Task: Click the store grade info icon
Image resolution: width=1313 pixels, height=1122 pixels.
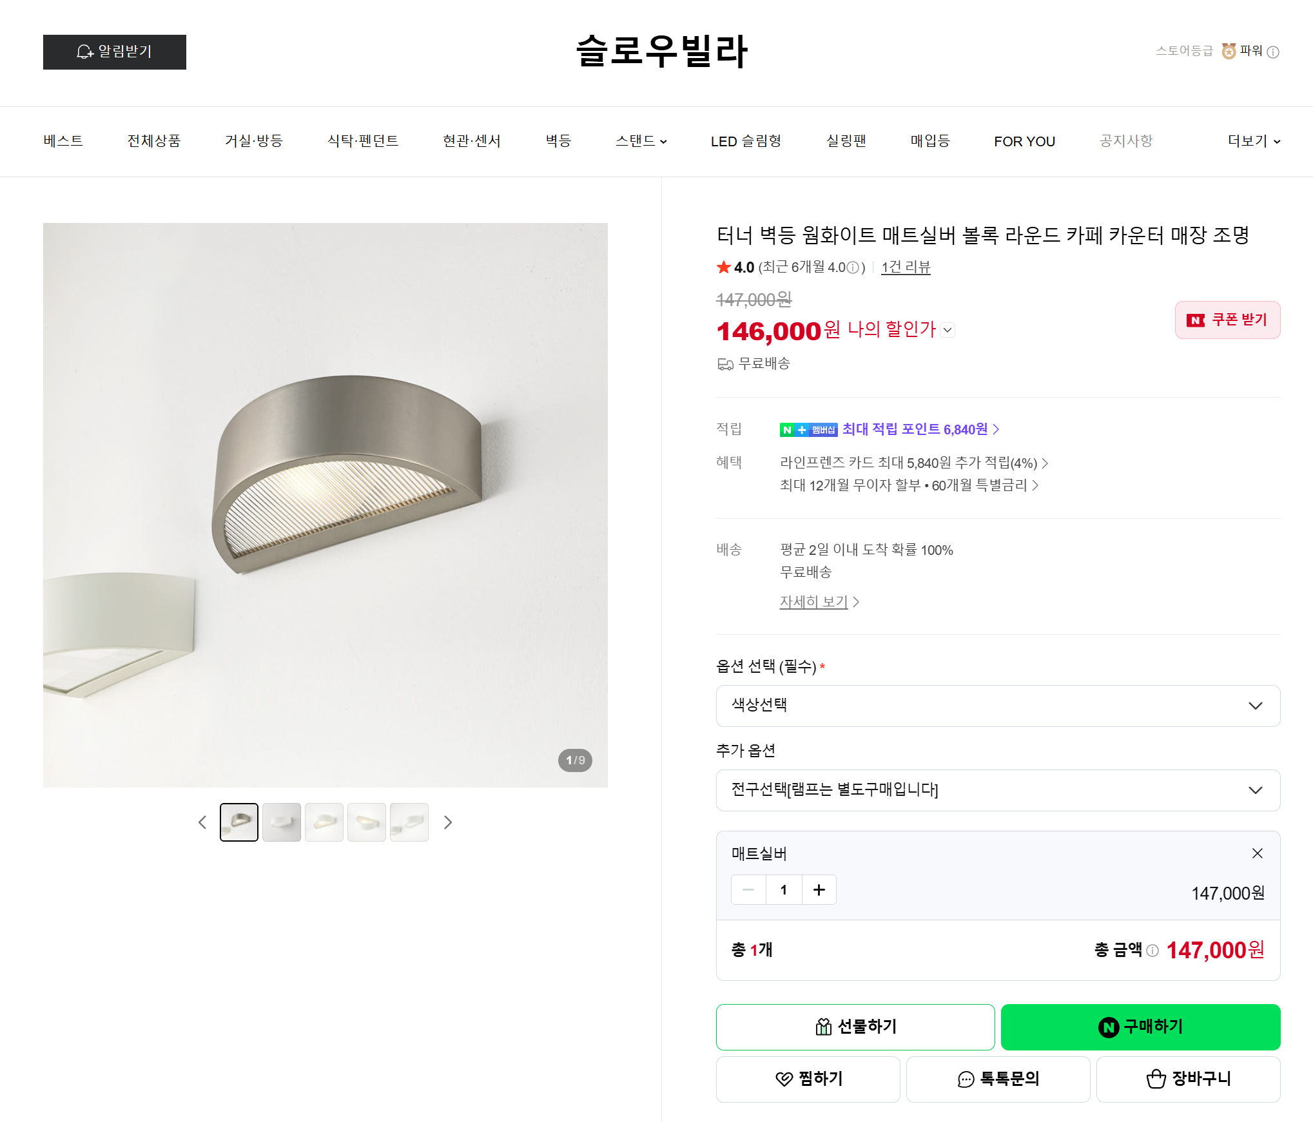Action: [1273, 52]
